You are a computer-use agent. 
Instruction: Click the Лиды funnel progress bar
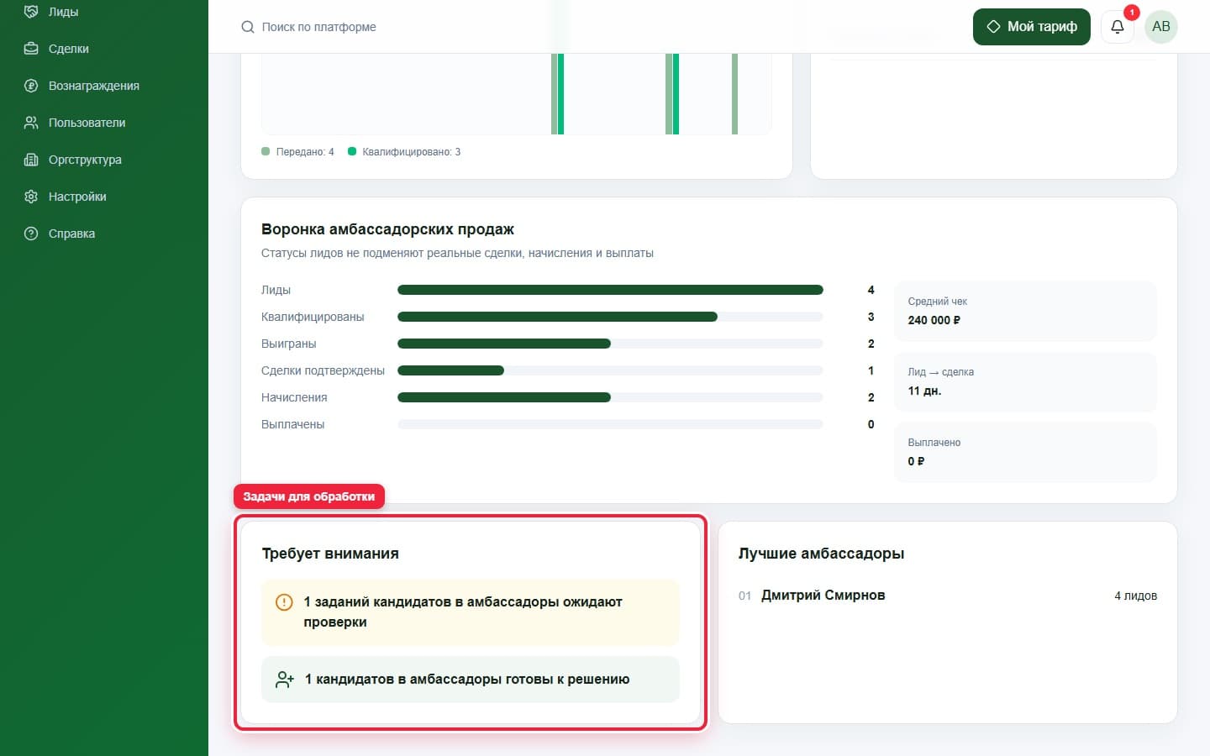pos(610,290)
